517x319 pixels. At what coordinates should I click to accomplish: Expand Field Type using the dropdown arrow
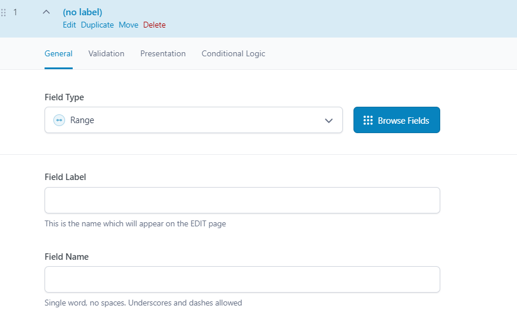point(328,120)
